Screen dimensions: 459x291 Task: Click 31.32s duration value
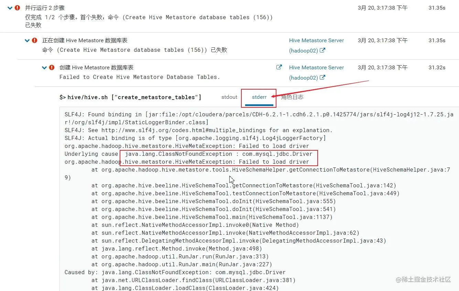[x=437, y=67]
